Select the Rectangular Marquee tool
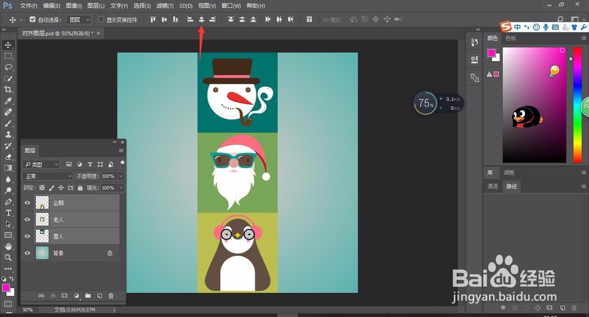 click(8, 56)
